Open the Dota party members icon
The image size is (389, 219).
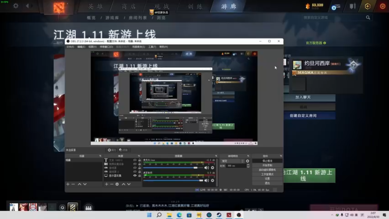click(x=88, y=208)
